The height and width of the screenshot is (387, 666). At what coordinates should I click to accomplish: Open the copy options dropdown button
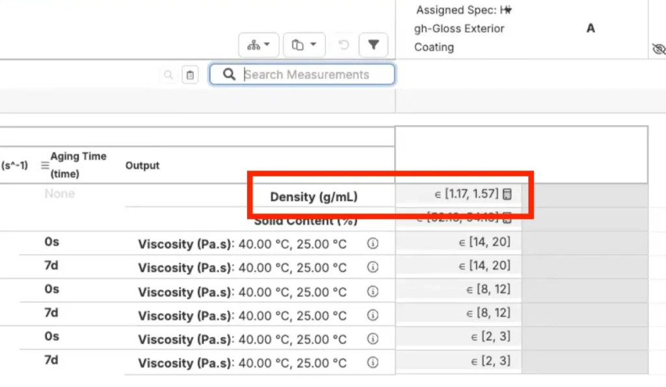304,45
